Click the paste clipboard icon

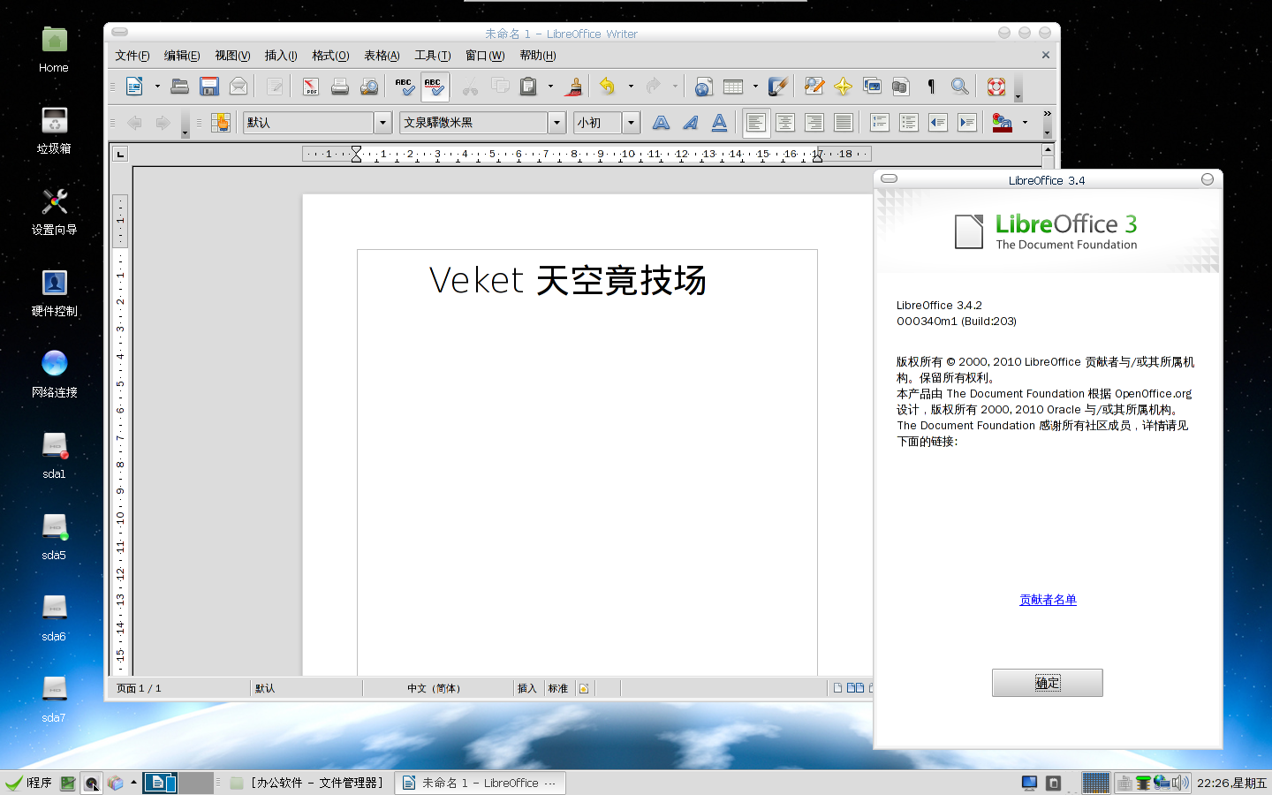[x=528, y=87]
